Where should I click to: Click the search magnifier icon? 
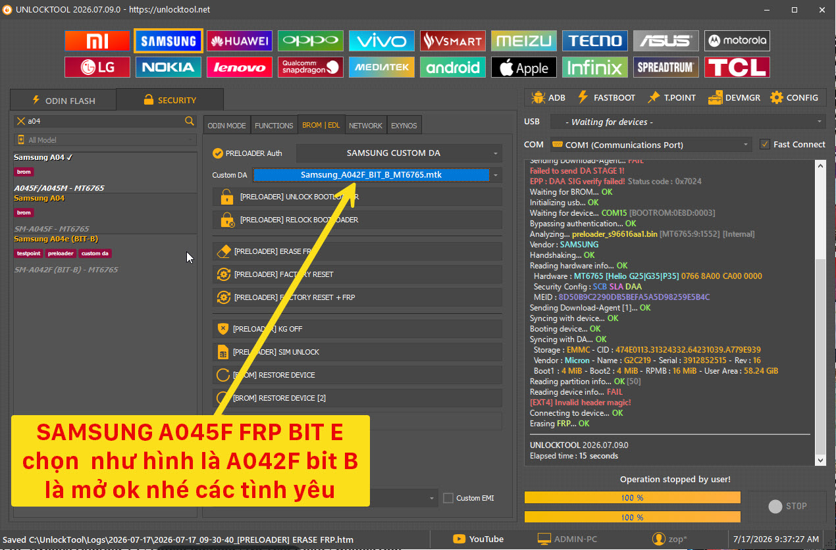click(190, 121)
